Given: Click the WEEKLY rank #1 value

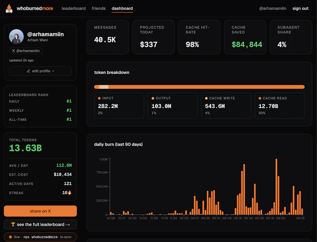Looking at the screenshot, I should coord(69,110).
